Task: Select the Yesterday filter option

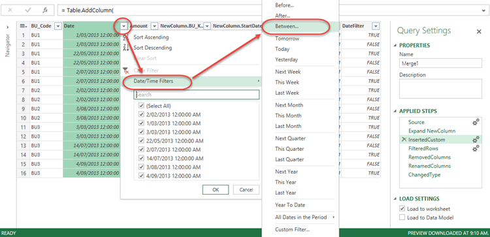Action: 287,59
